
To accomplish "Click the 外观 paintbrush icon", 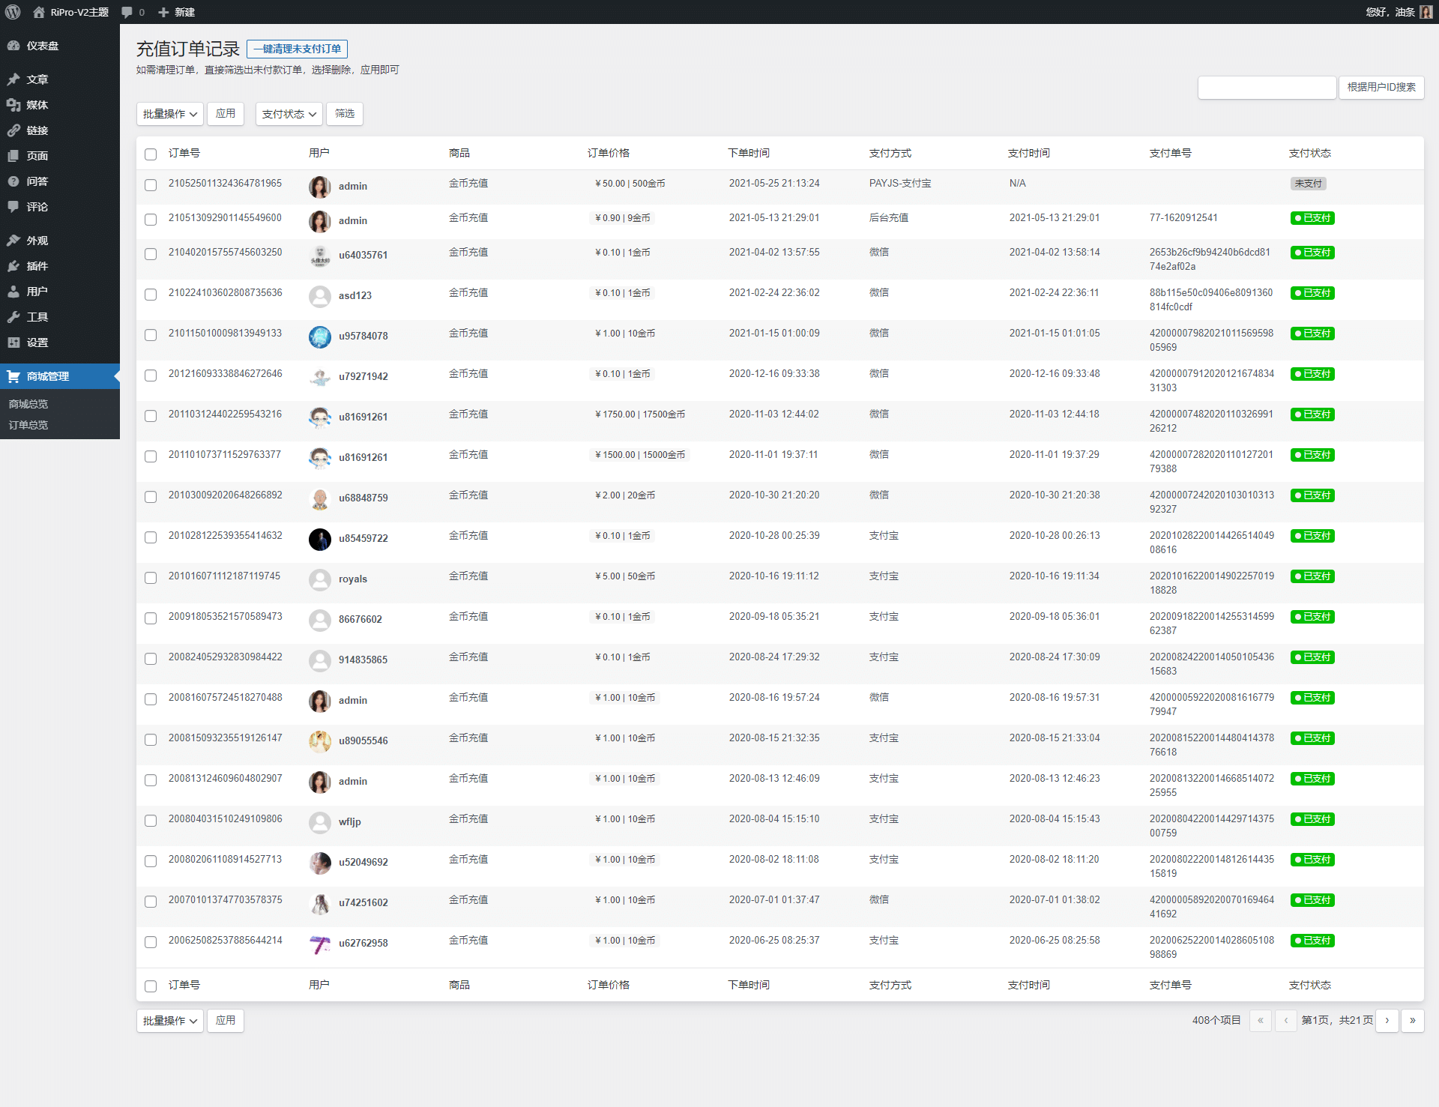I will click(13, 241).
